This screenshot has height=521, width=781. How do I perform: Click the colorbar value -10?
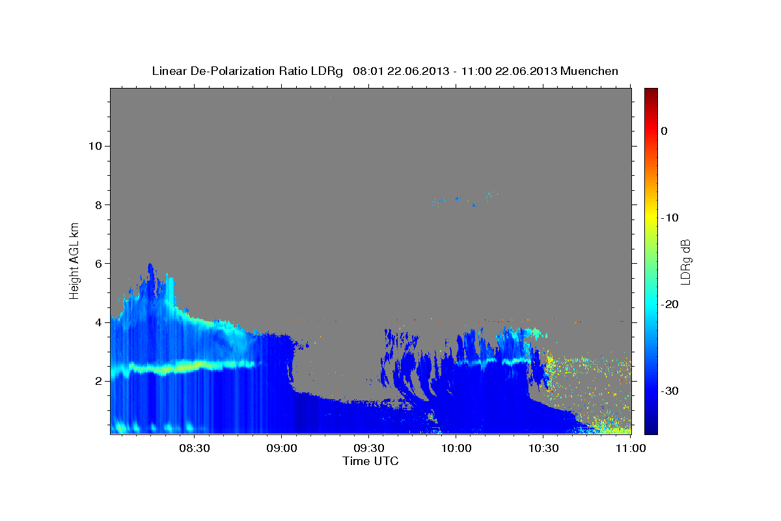[x=670, y=218]
